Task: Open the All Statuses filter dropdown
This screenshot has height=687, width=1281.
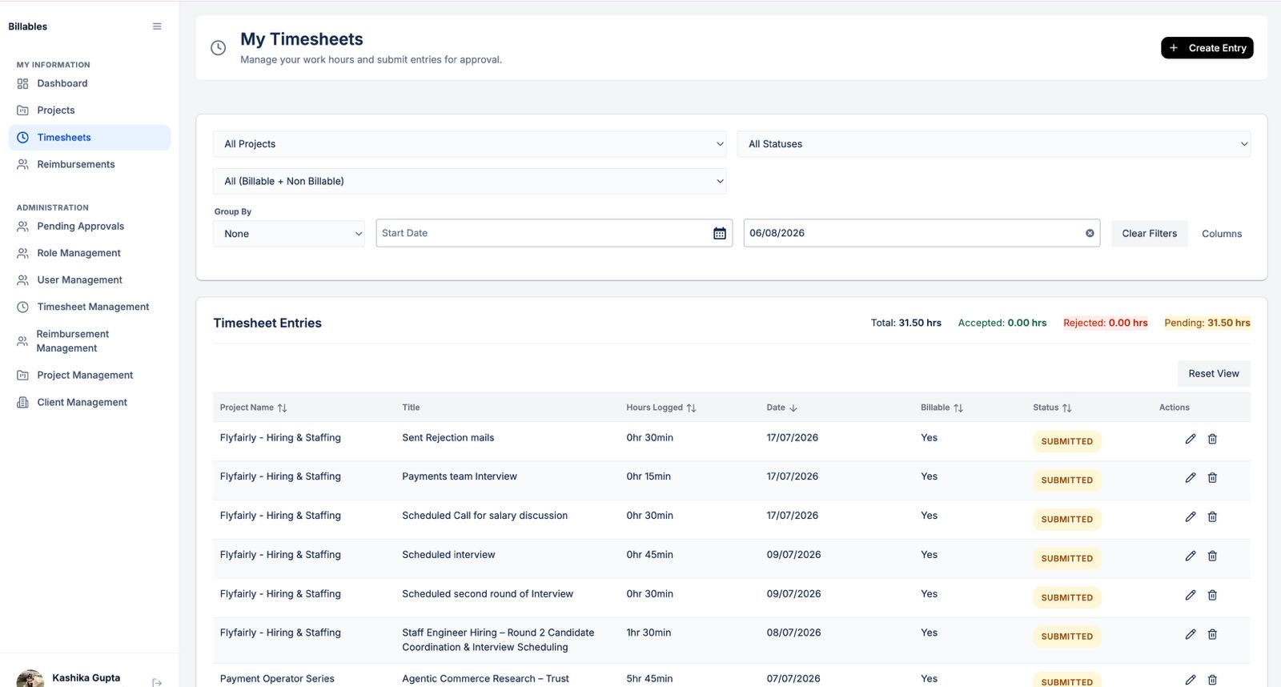Action: point(994,144)
